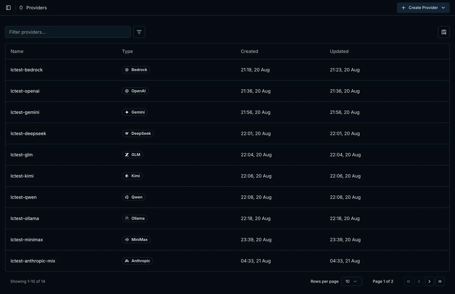Go to the first page
455x294 pixels.
click(x=408, y=282)
